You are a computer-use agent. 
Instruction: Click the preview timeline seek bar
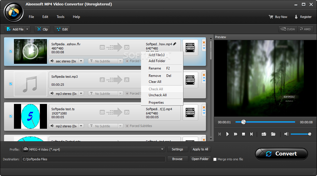(265, 122)
